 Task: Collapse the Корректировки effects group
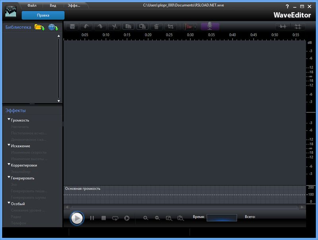(x=9, y=164)
